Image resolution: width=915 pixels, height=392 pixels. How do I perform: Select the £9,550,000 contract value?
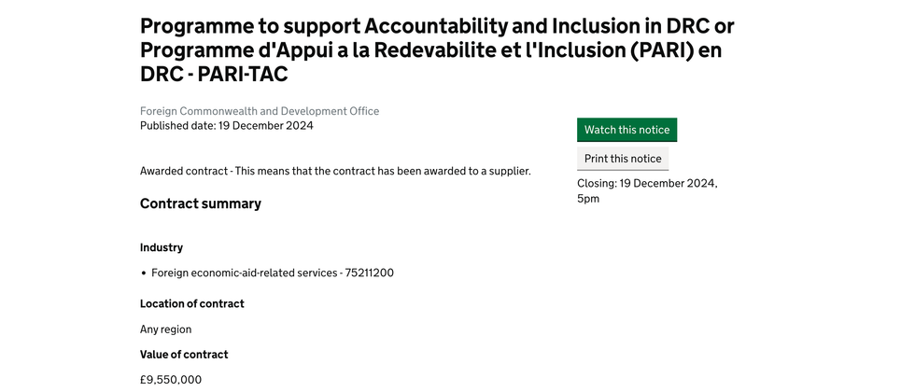coord(171,380)
